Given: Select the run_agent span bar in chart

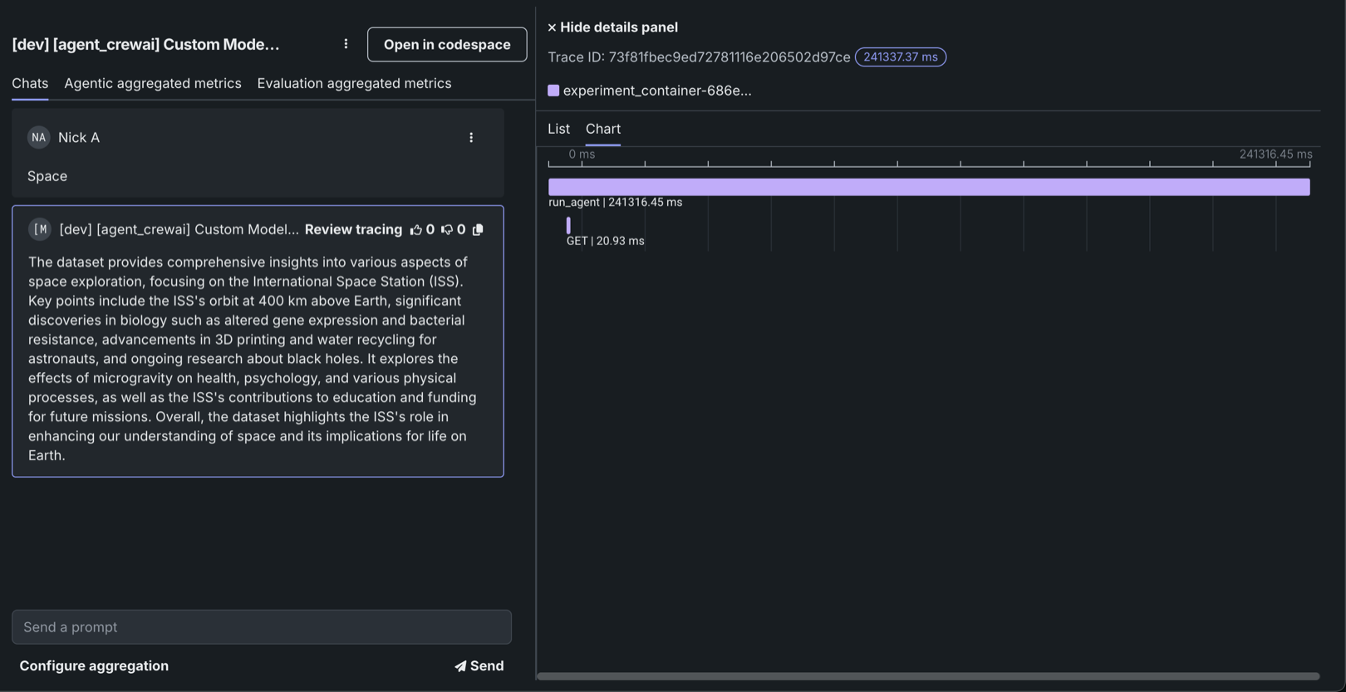Looking at the screenshot, I should pos(928,187).
